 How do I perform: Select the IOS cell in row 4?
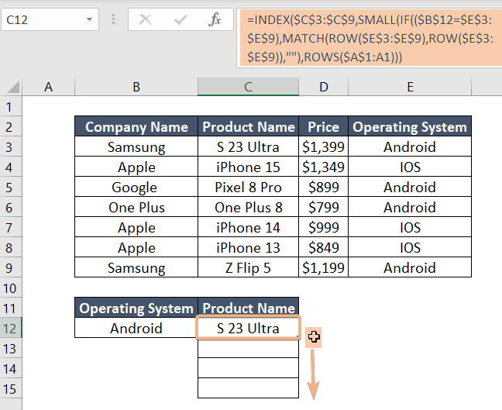[x=410, y=167]
